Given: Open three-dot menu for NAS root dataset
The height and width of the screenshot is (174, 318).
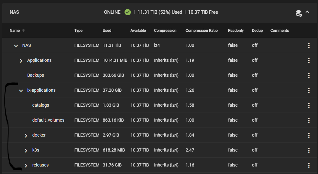Looking at the screenshot, I should tap(309, 46).
